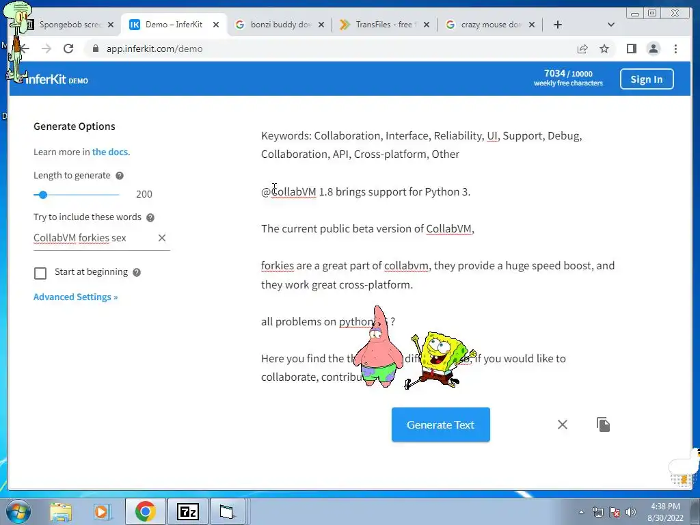700x525 pixels.
Task: Close the crazy mouse tab
Action: [x=532, y=25]
